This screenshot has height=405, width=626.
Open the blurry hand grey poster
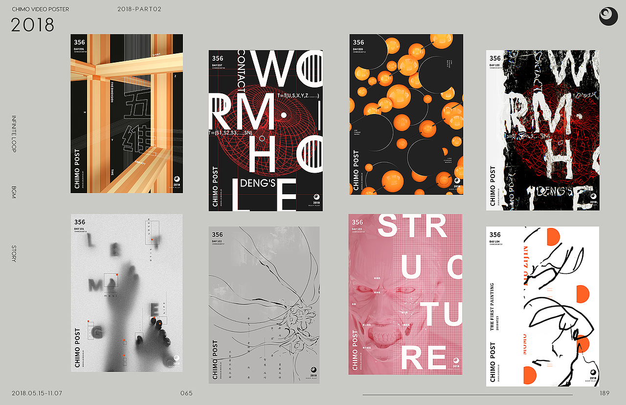pos(127,292)
